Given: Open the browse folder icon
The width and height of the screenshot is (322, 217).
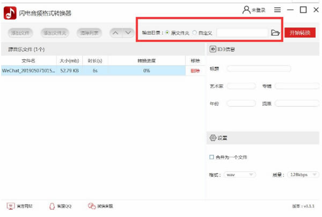Looking at the screenshot, I should 275,33.
